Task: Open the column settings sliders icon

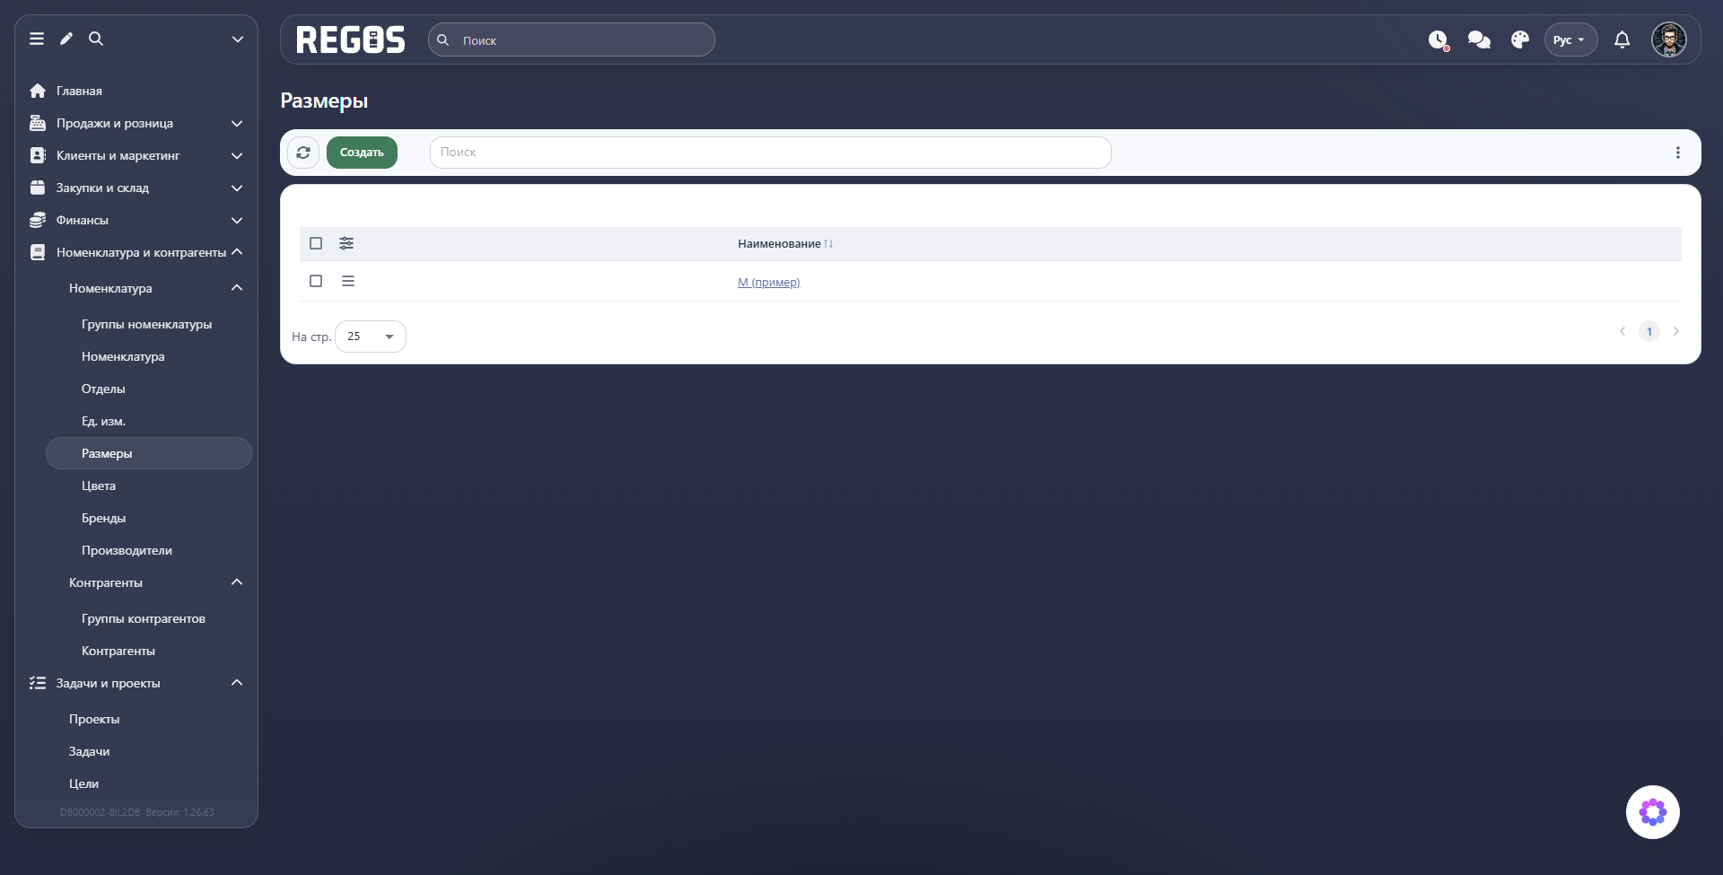Action: click(346, 243)
